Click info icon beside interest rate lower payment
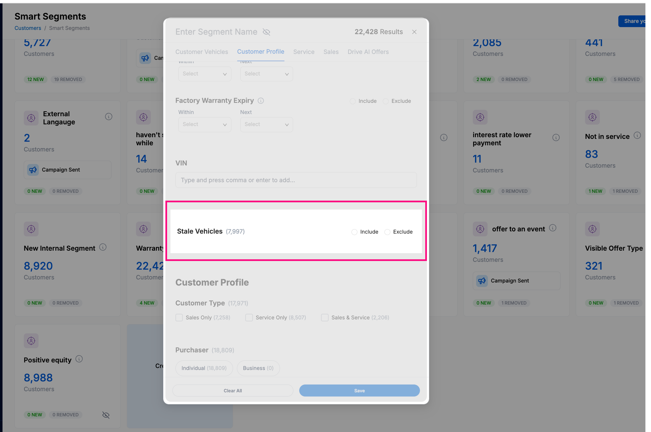Image resolution: width=651 pixels, height=432 pixels. pos(556,137)
